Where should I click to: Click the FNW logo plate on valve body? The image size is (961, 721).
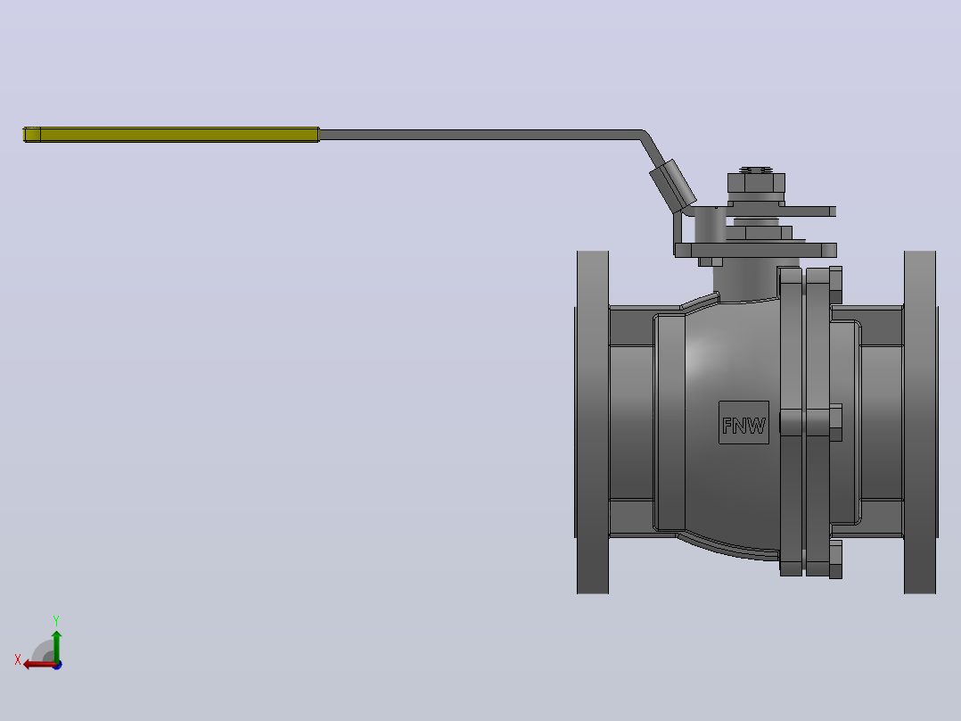click(x=743, y=423)
